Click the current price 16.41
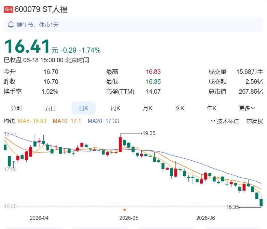Viewport: 267px width, 229px height. point(27,46)
